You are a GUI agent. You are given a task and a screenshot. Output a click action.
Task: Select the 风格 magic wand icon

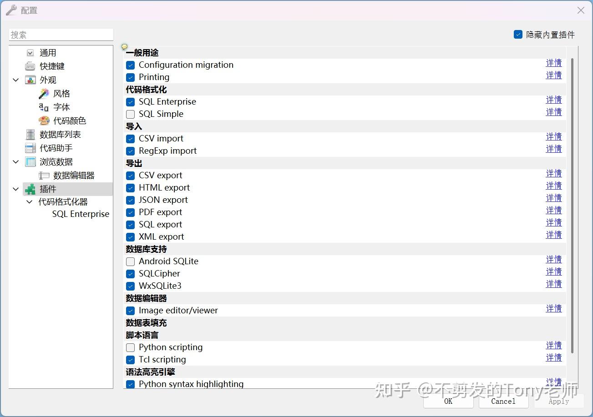click(x=44, y=93)
